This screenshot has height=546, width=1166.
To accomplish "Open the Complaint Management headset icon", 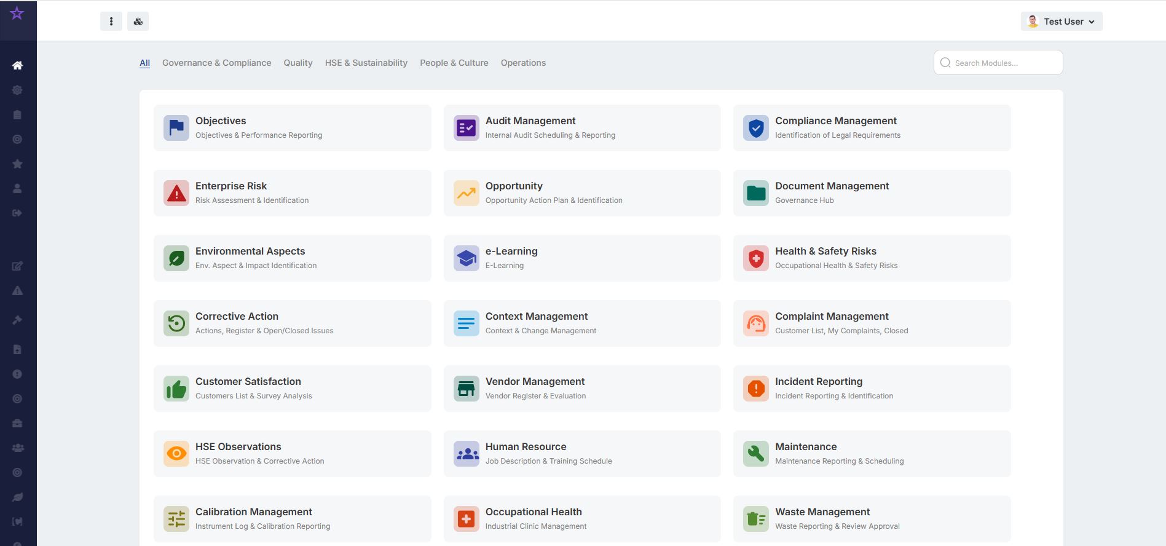I will click(x=755, y=323).
